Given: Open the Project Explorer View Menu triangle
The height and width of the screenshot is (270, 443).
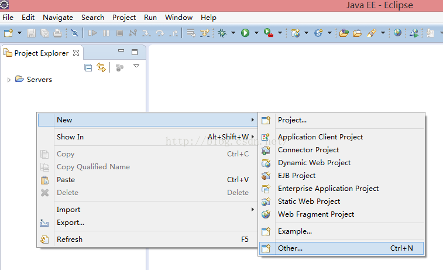Looking at the screenshot, I should point(136,66).
